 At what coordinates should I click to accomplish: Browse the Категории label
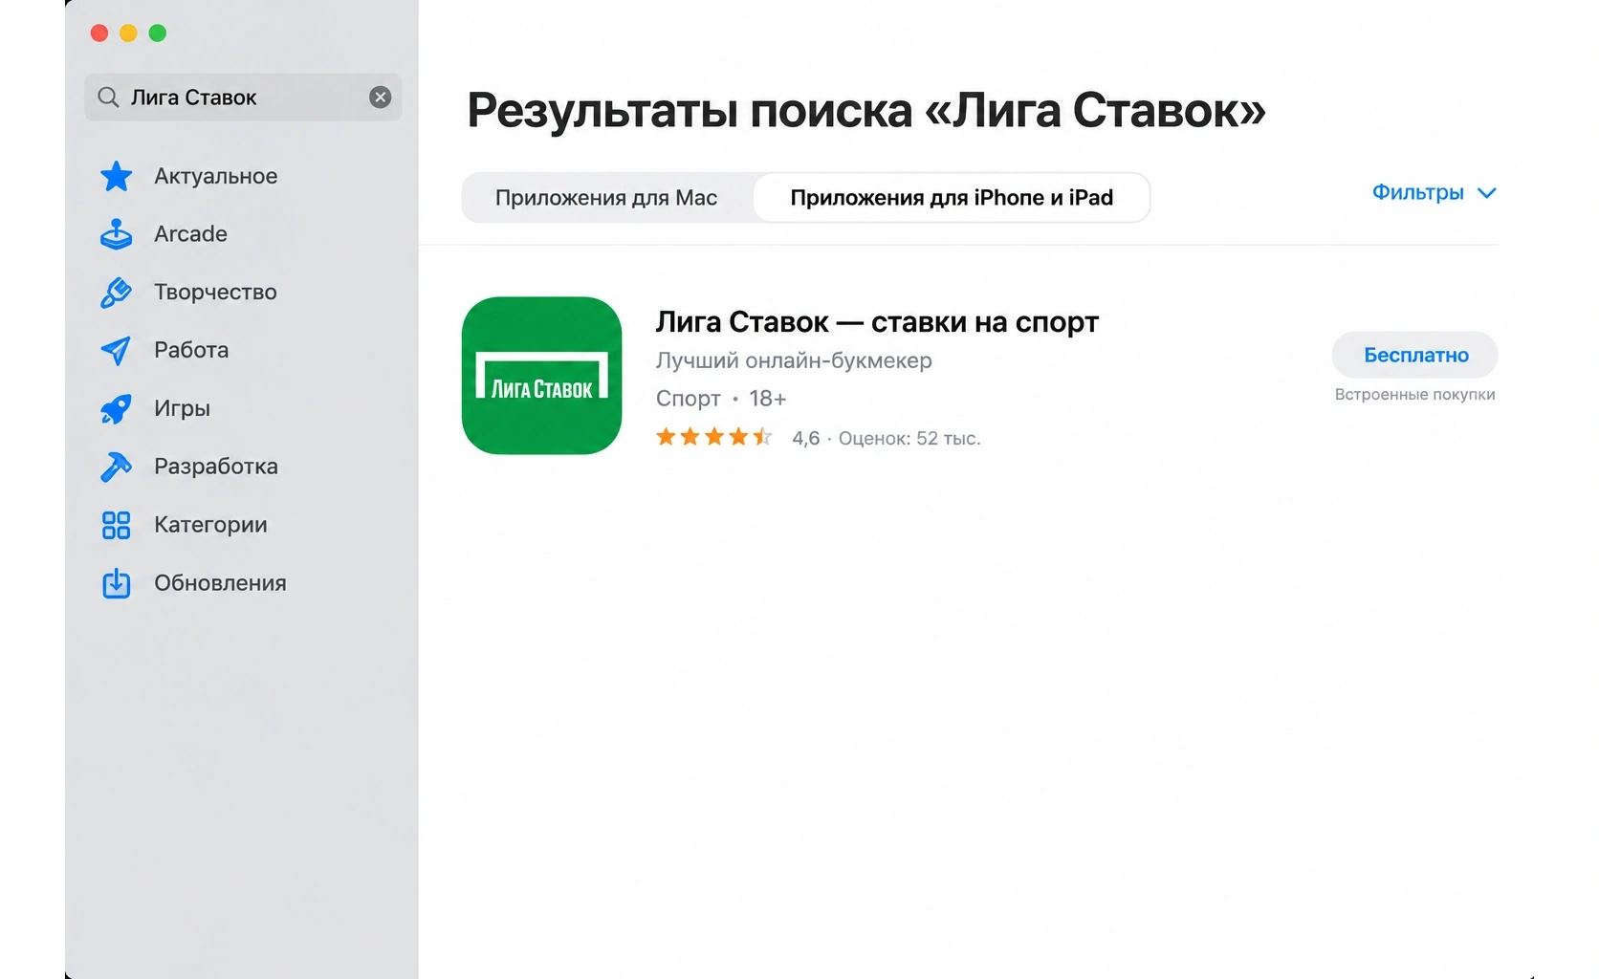210,525
